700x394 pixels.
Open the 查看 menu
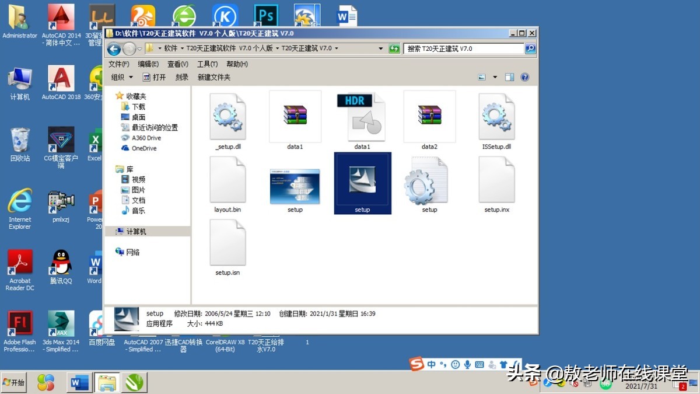[x=177, y=64]
